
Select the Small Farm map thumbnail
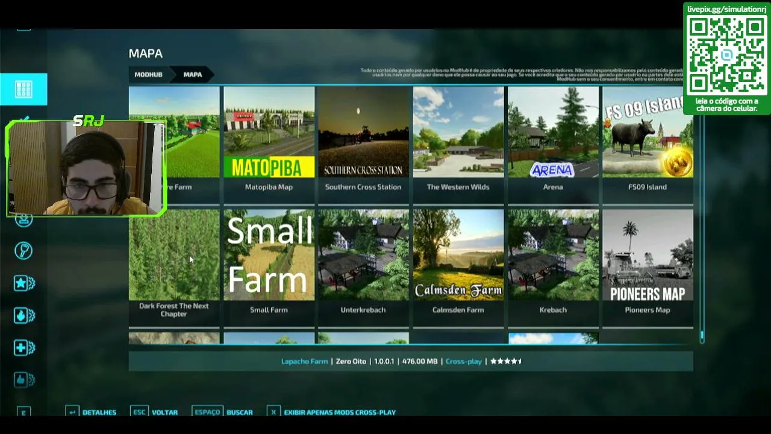click(x=269, y=255)
